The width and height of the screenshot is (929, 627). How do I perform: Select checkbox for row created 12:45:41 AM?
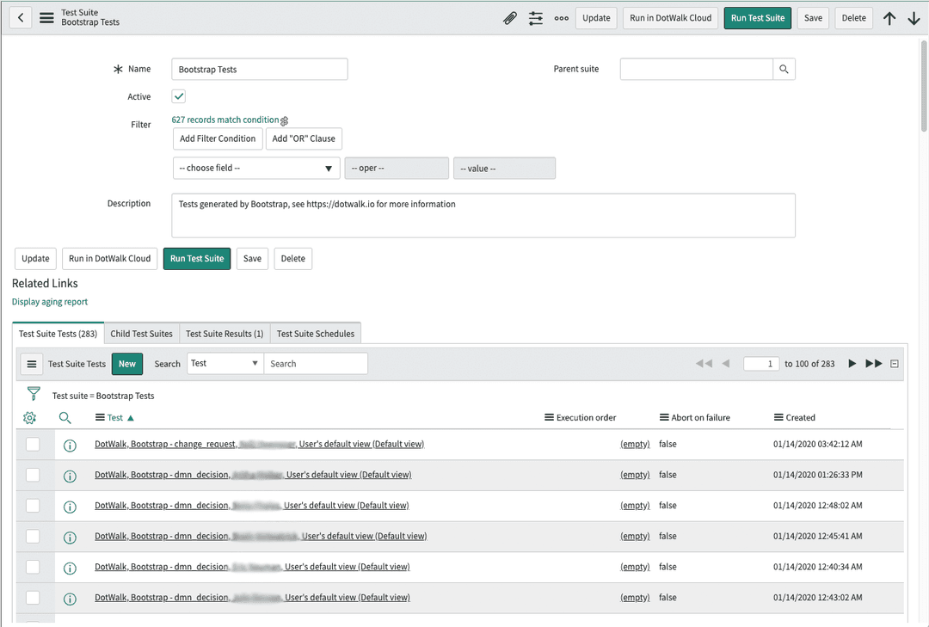[x=33, y=537]
